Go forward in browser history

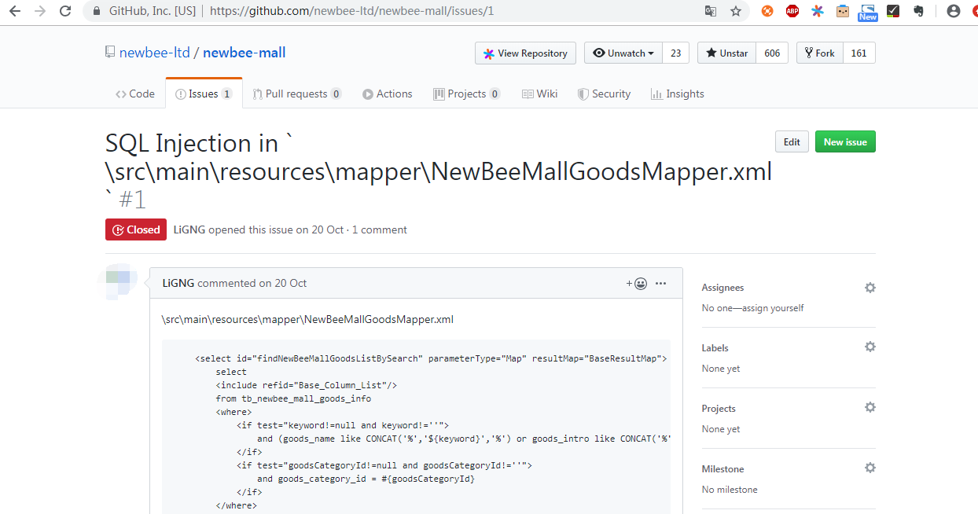coord(39,11)
